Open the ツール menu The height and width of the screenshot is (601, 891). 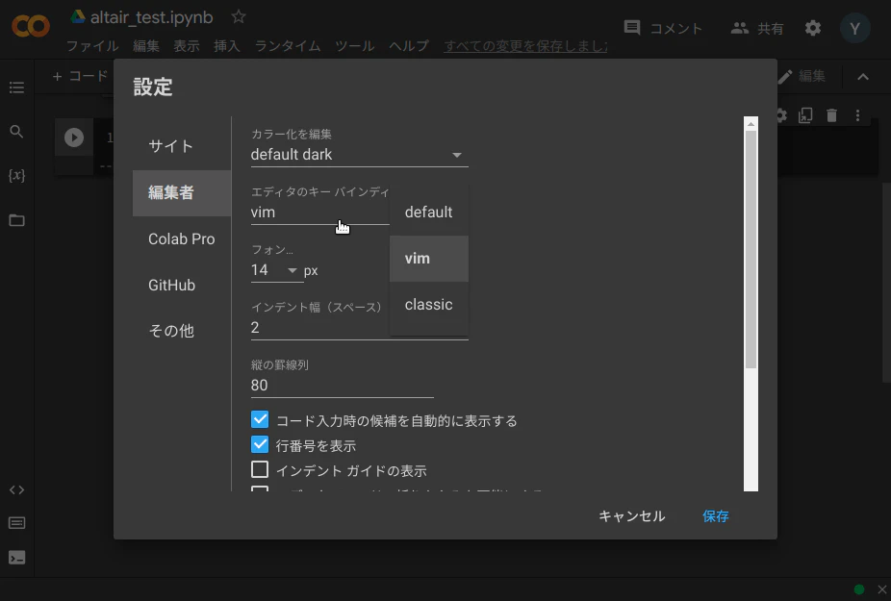point(355,46)
